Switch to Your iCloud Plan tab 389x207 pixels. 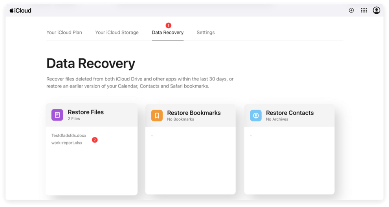pos(64,33)
